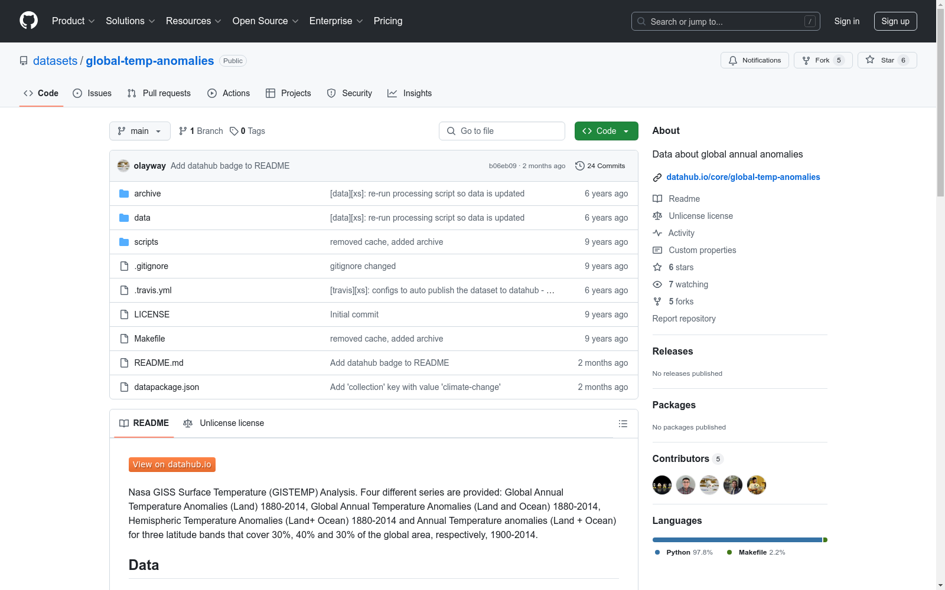The width and height of the screenshot is (945, 590).
Task: Click the GitHub logo icon
Action: pos(28,21)
